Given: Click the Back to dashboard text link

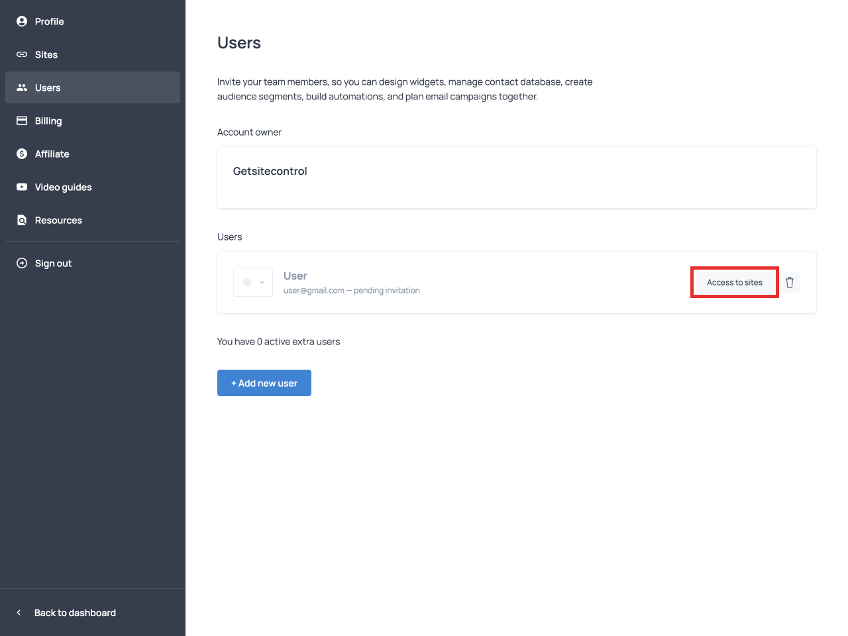Looking at the screenshot, I should (x=75, y=613).
